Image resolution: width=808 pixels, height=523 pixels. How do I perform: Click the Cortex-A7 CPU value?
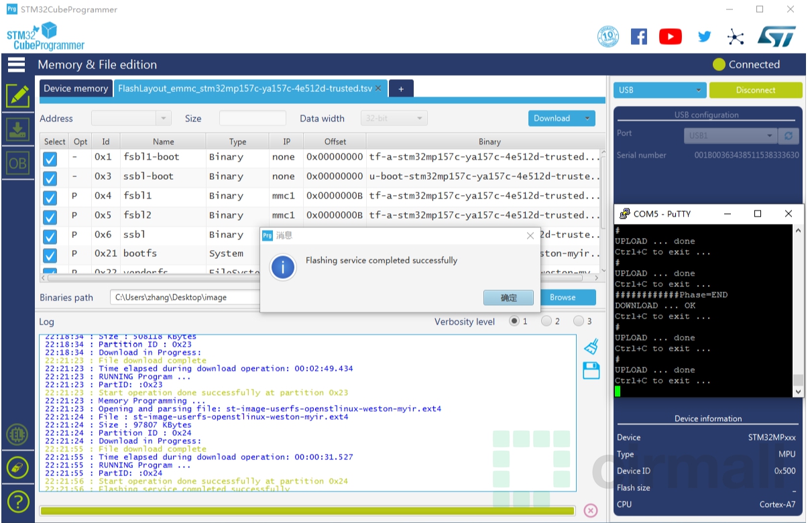click(x=777, y=504)
